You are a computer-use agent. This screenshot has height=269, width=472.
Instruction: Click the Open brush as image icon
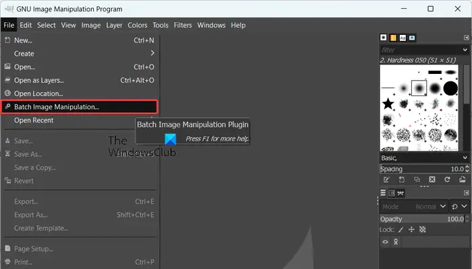463,180
